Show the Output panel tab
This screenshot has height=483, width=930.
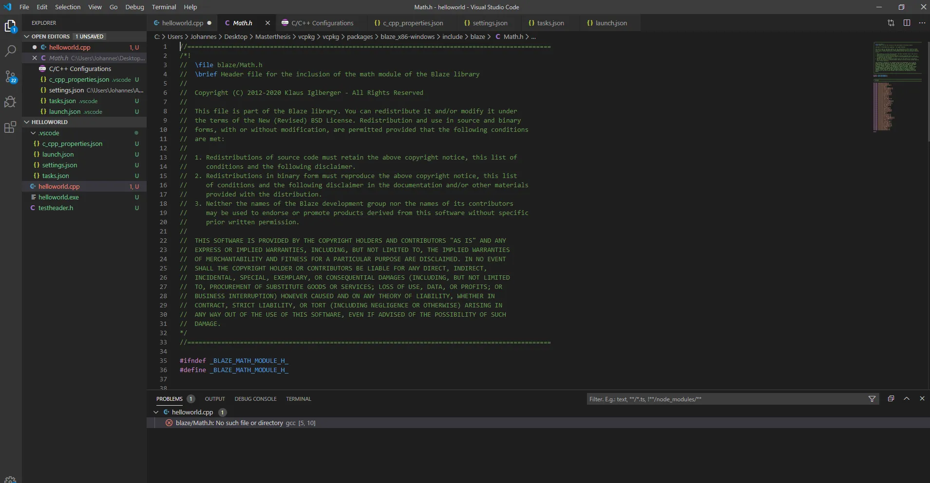(215, 399)
